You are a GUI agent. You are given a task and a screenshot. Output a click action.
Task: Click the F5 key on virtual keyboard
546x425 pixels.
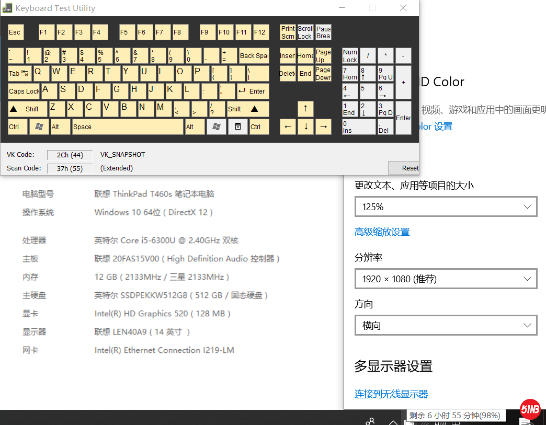coord(127,32)
